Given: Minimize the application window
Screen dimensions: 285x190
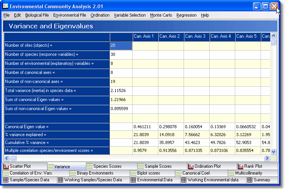Looking at the screenshot, I should (256, 6).
